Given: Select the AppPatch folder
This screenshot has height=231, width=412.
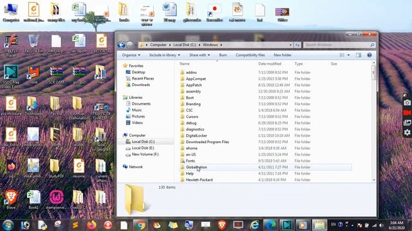Looking at the screenshot, I should (x=194, y=85).
